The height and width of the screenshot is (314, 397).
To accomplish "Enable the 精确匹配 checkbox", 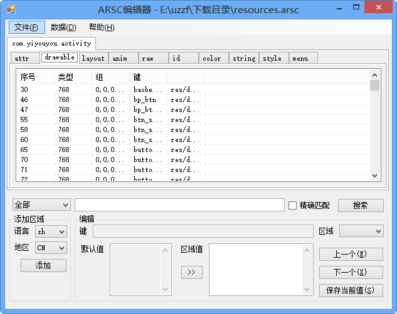I will (x=292, y=205).
